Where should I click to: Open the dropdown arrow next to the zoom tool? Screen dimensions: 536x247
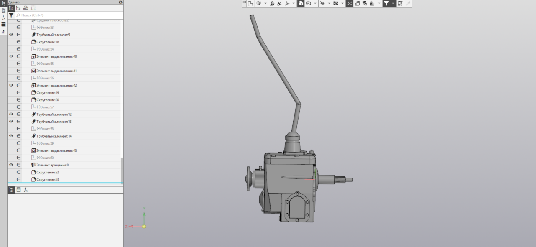click(265, 3)
